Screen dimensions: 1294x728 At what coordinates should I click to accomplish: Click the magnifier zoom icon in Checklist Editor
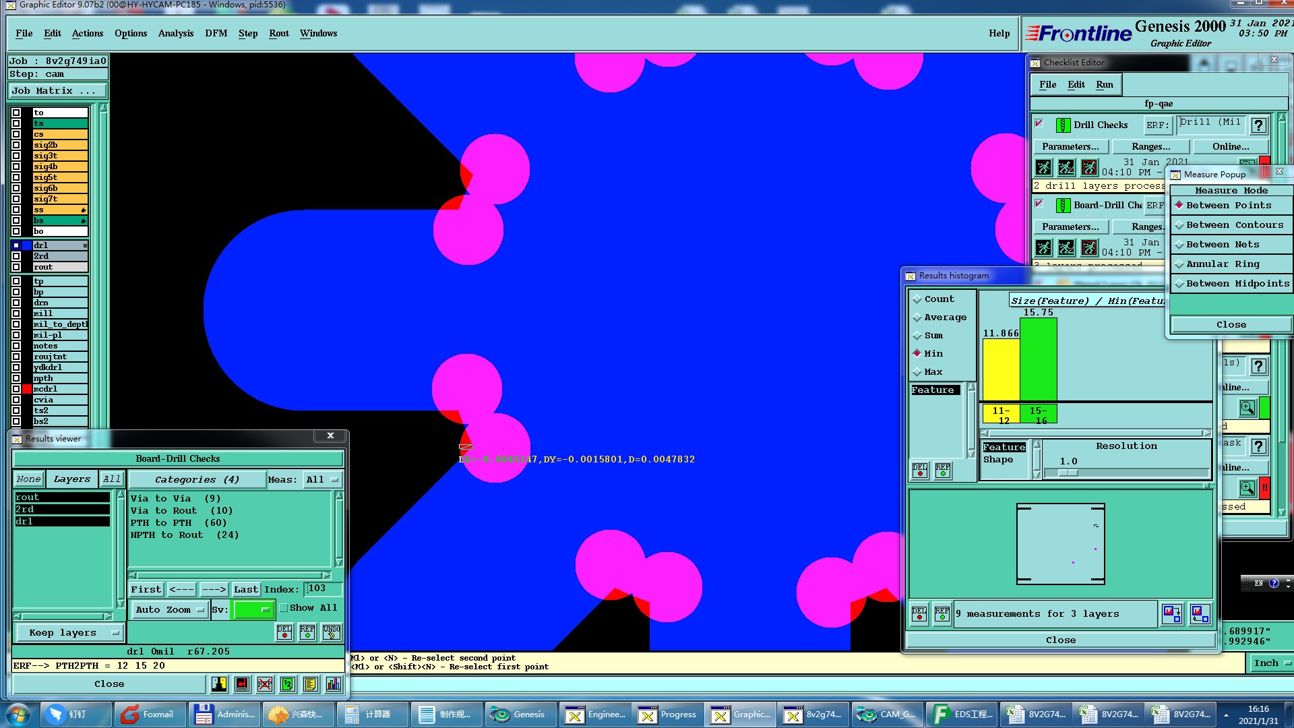pos(1247,408)
